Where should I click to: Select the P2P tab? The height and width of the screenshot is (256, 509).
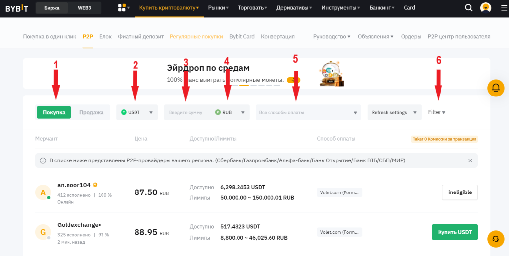tap(88, 36)
